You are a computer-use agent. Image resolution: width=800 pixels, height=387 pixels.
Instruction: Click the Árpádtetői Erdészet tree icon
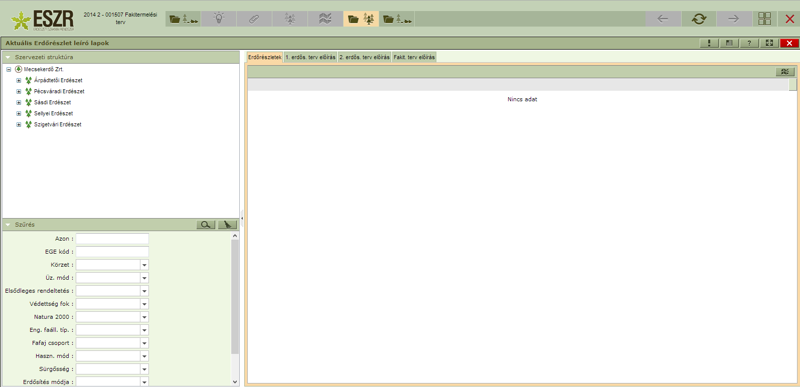pos(29,80)
